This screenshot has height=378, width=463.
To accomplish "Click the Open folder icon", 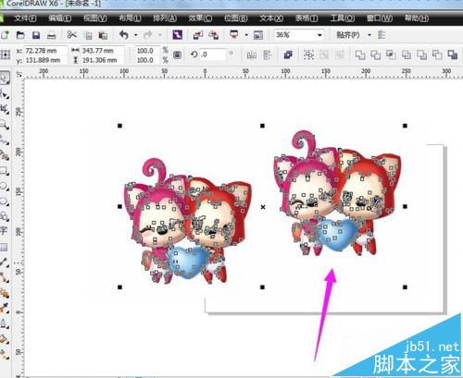I will 20,35.
